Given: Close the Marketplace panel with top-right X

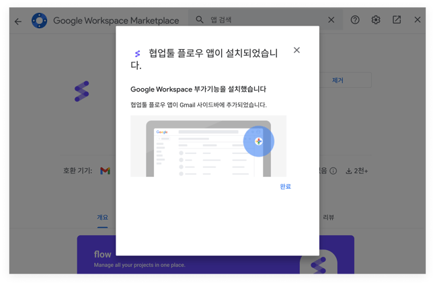Looking at the screenshot, I should pyautogui.click(x=418, y=20).
